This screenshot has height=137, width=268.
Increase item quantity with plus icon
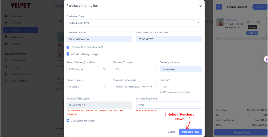pyautogui.click(x=259, y=22)
